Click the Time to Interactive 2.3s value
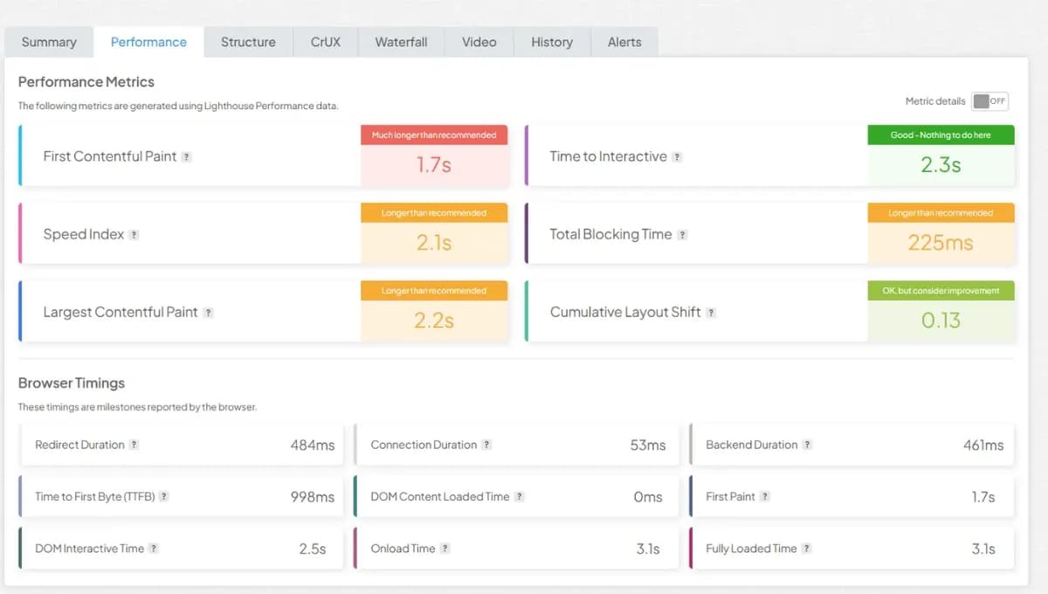This screenshot has width=1048, height=594. point(941,164)
